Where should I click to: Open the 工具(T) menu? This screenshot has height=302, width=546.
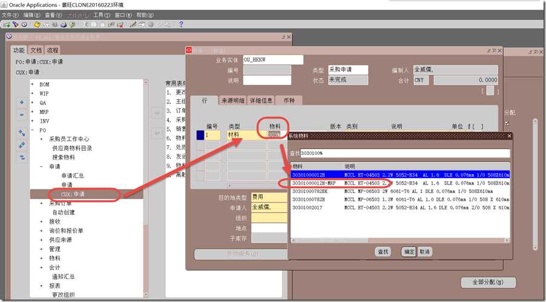click(102, 15)
